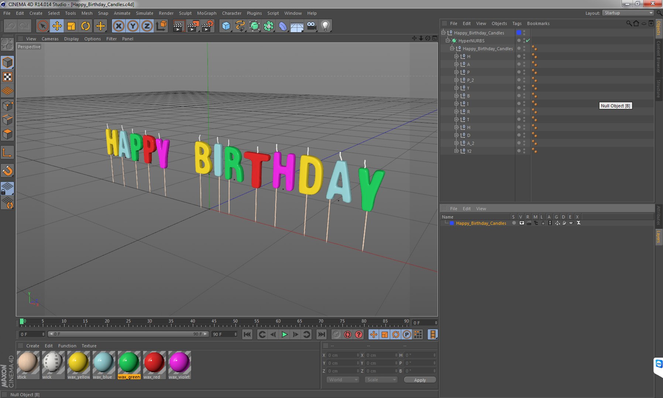Image resolution: width=663 pixels, height=398 pixels.
Task: Collapse the HyperNURBS object
Action: click(448, 41)
